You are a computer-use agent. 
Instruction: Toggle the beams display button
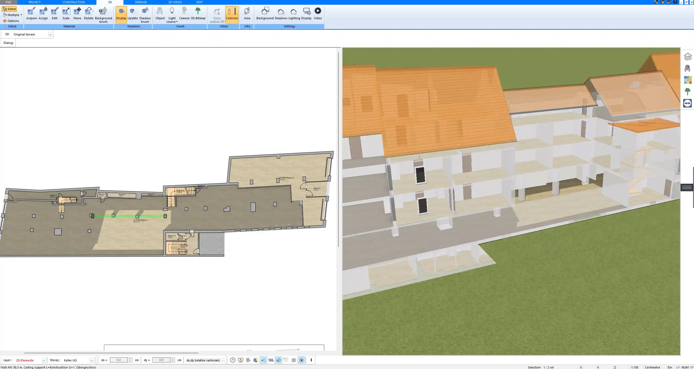(x=271, y=360)
